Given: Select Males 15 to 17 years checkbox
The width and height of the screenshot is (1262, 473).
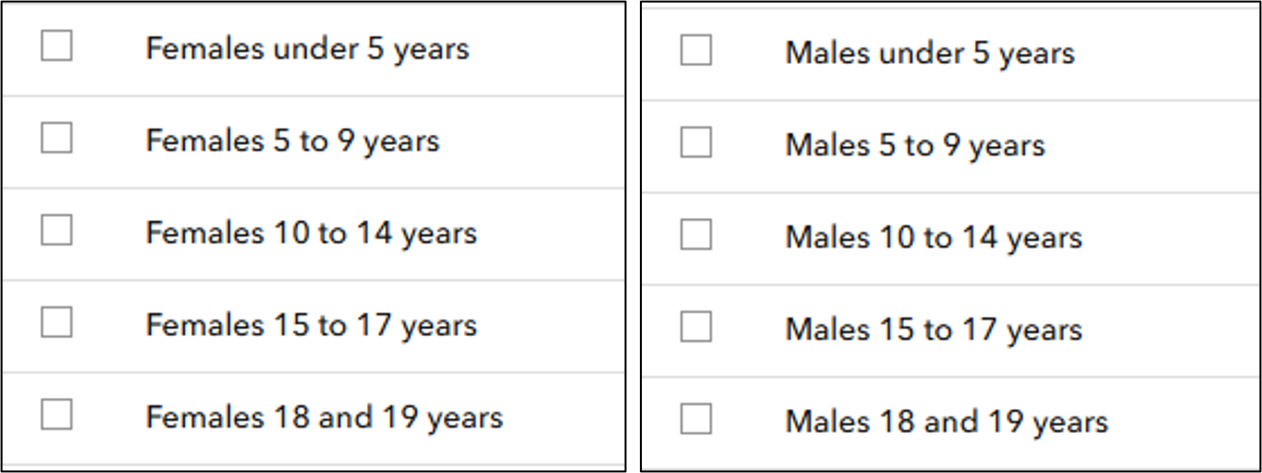Looking at the screenshot, I should (696, 327).
